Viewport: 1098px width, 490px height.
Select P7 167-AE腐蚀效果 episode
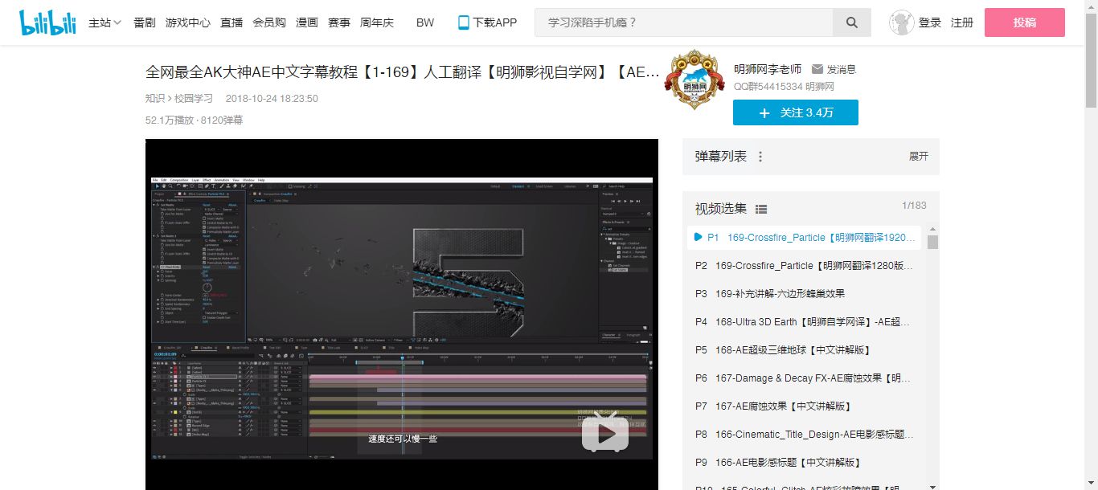(x=805, y=406)
